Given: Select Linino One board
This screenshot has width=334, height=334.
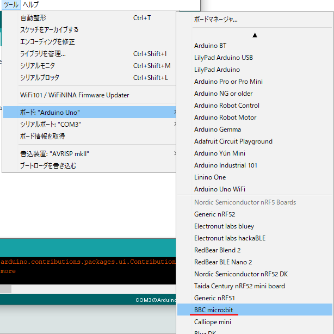Looking at the screenshot, I should click(x=255, y=177).
